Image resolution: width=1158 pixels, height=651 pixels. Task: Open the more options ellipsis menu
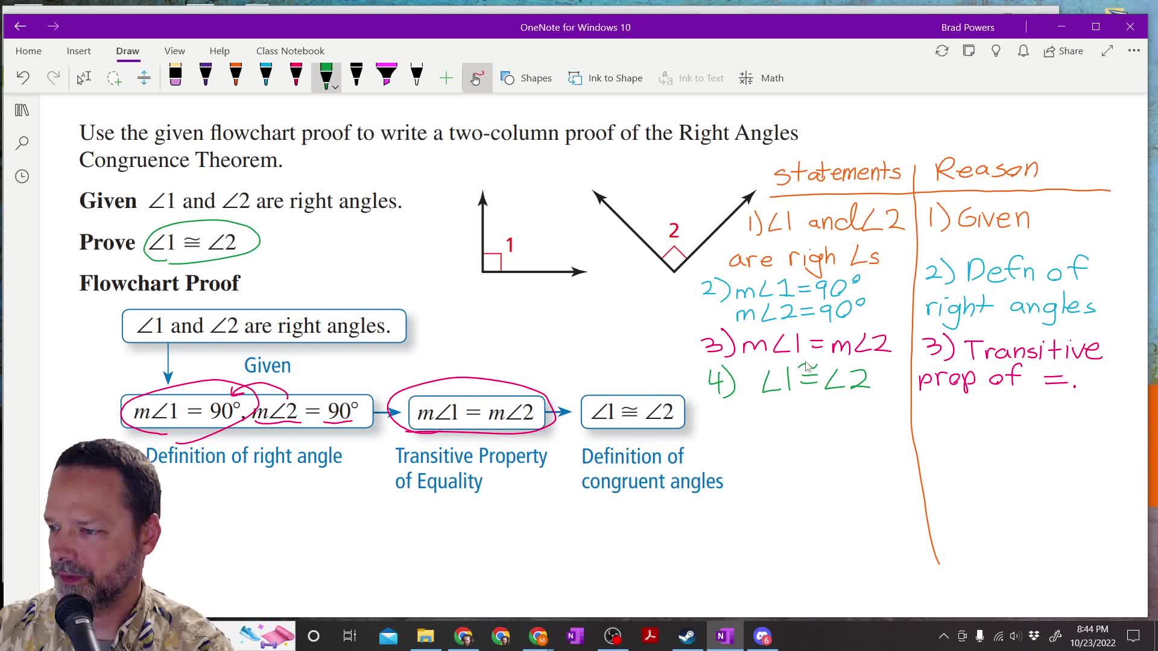pos(1134,51)
